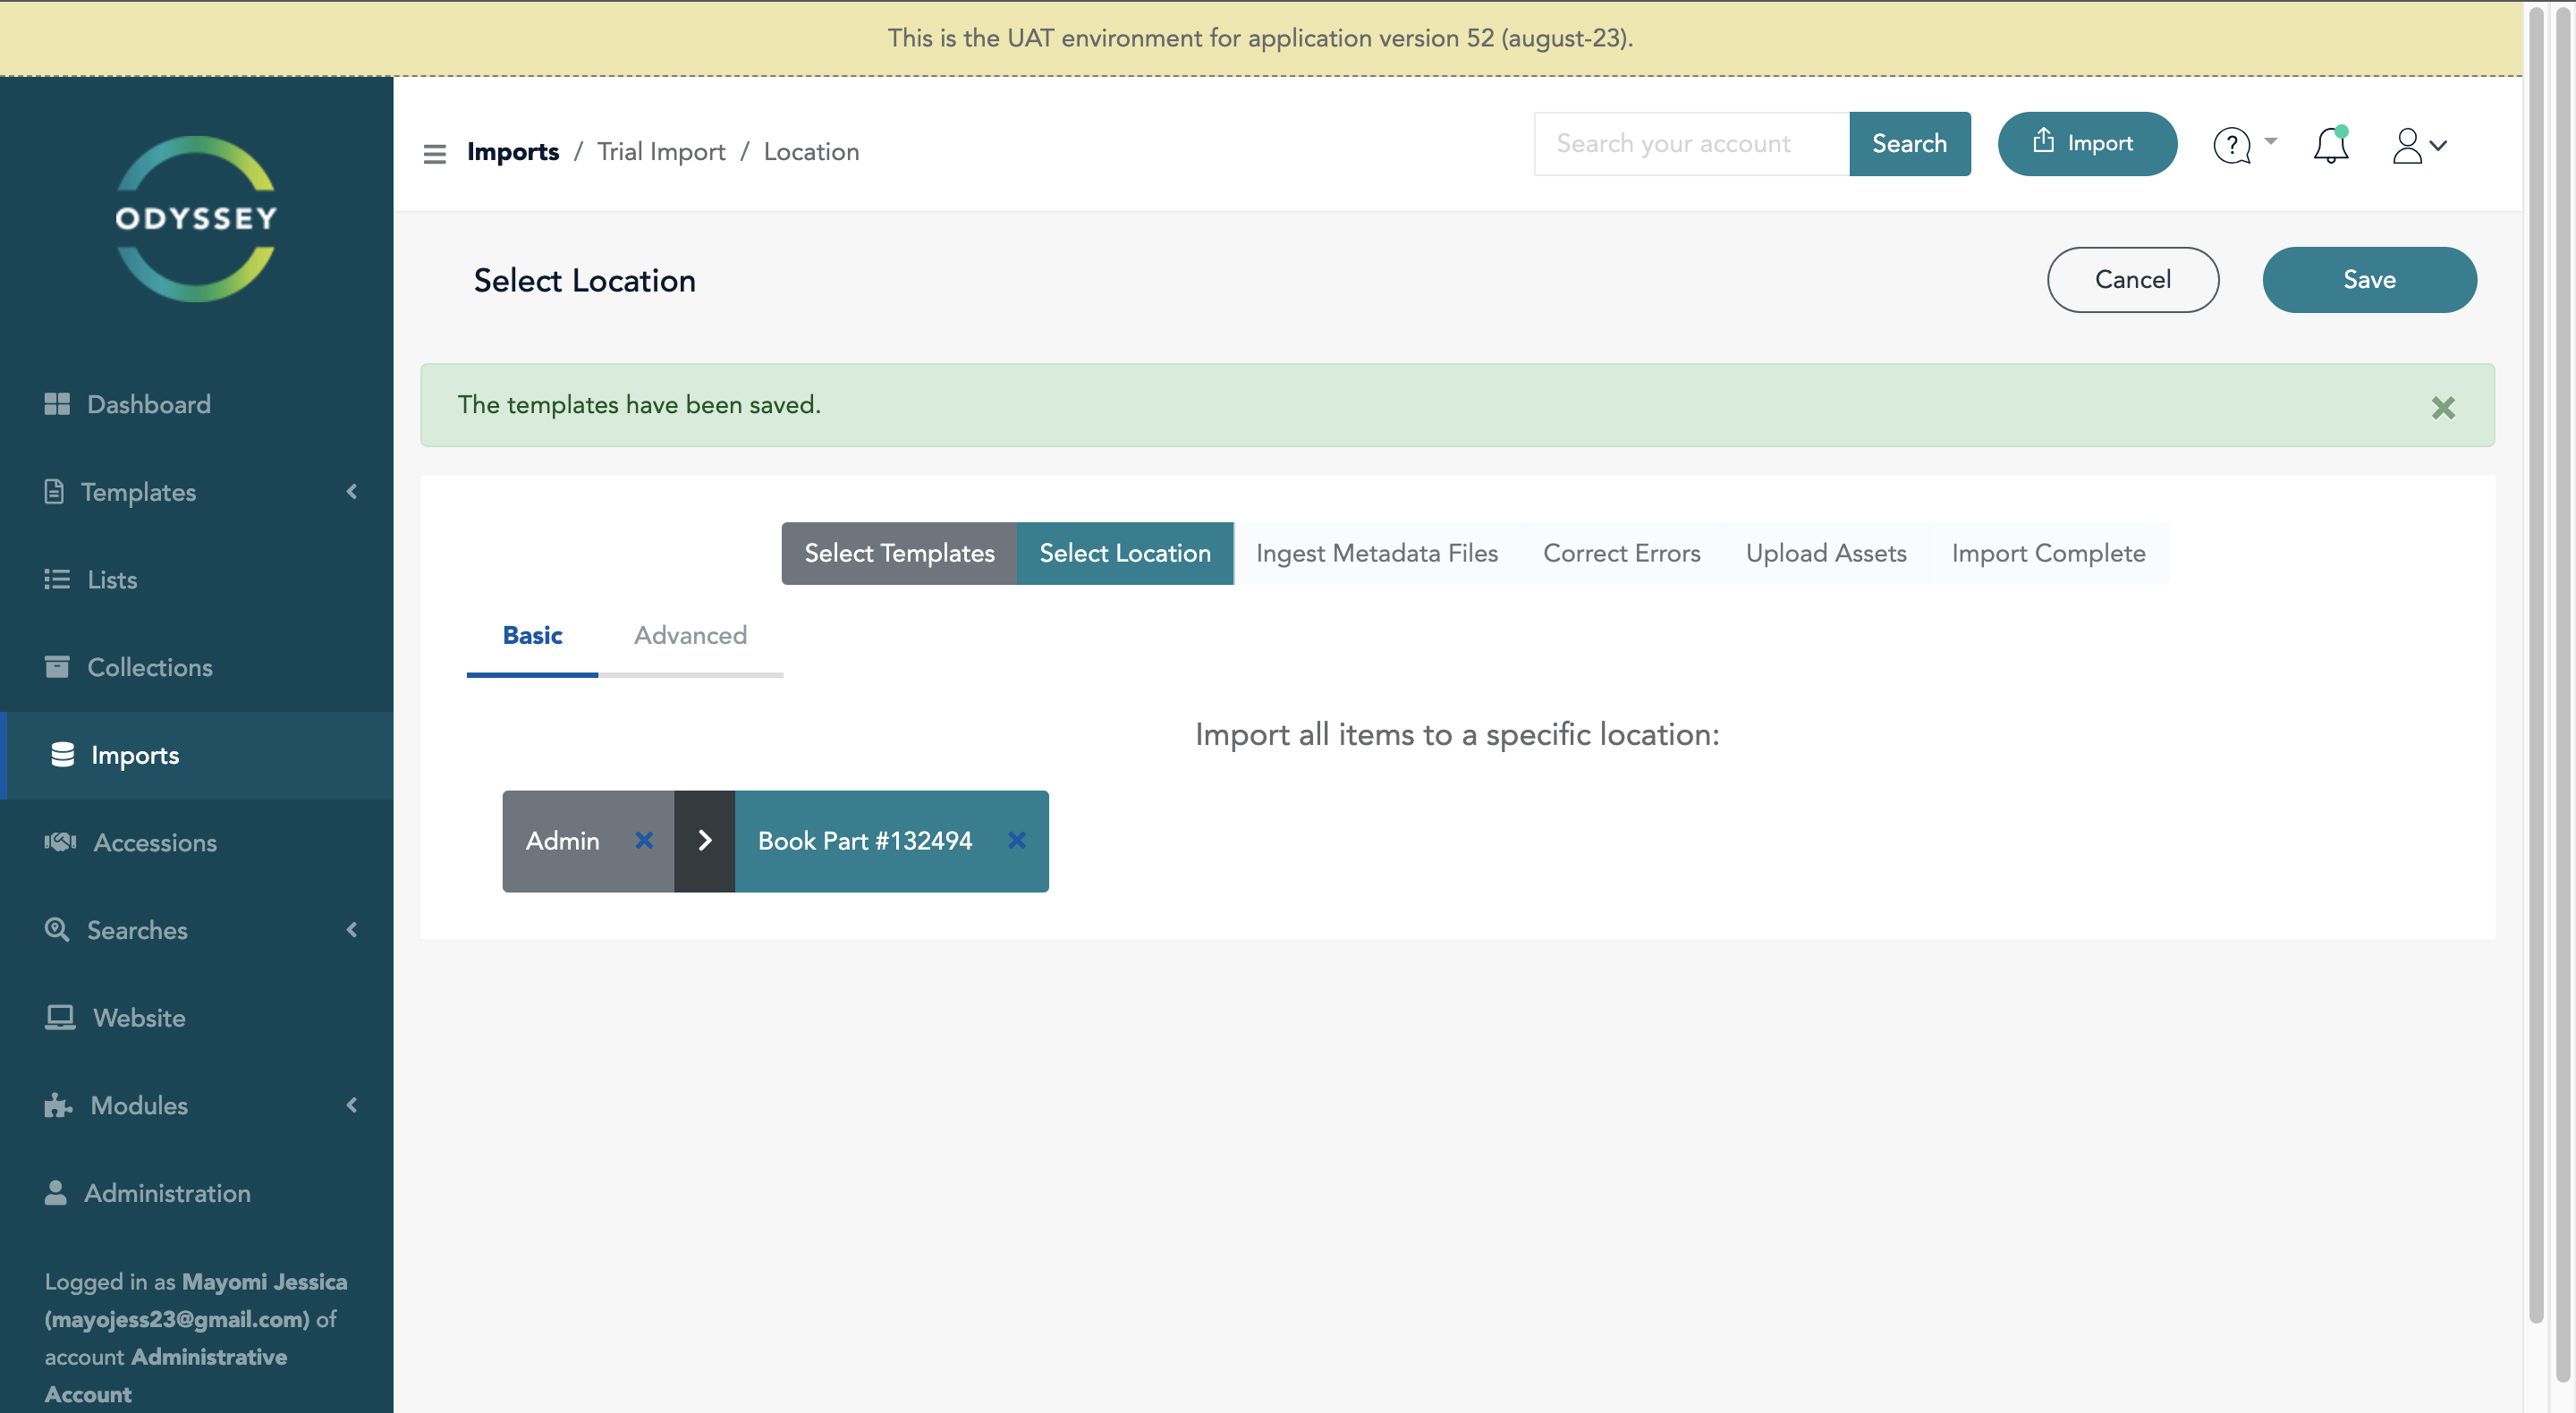Screen dimensions: 2576x1413
Task: Open Dashboard from the sidebar
Action: click(x=148, y=404)
